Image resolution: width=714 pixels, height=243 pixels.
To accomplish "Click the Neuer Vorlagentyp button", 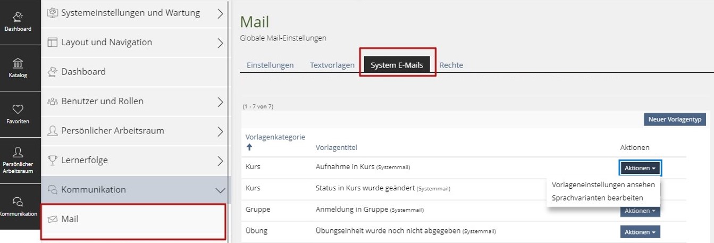I will [674, 120].
